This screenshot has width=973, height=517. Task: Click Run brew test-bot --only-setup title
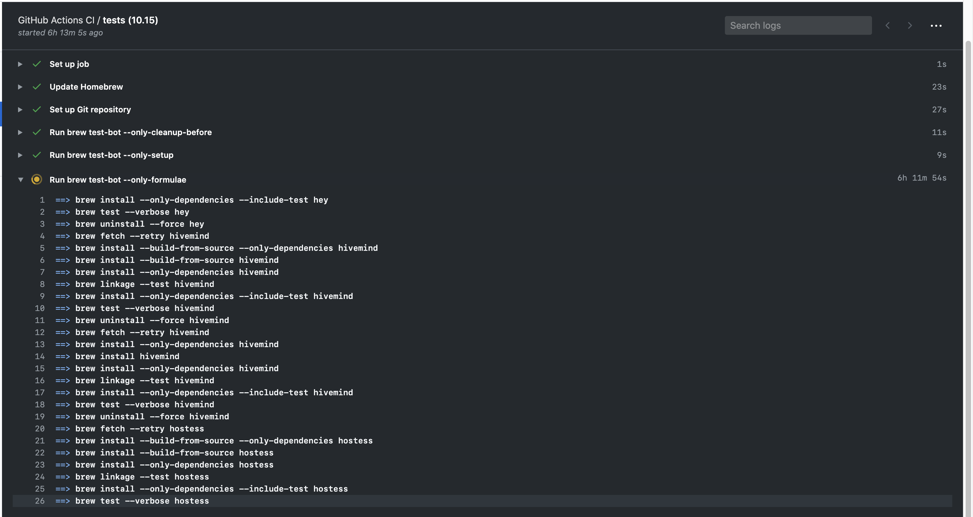(x=111, y=155)
